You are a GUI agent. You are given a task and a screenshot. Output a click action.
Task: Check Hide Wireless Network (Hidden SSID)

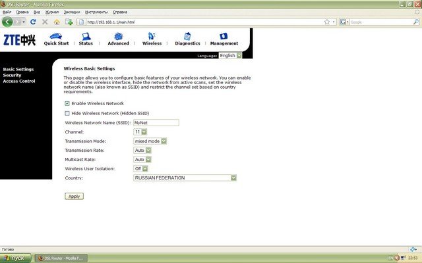(x=67, y=113)
